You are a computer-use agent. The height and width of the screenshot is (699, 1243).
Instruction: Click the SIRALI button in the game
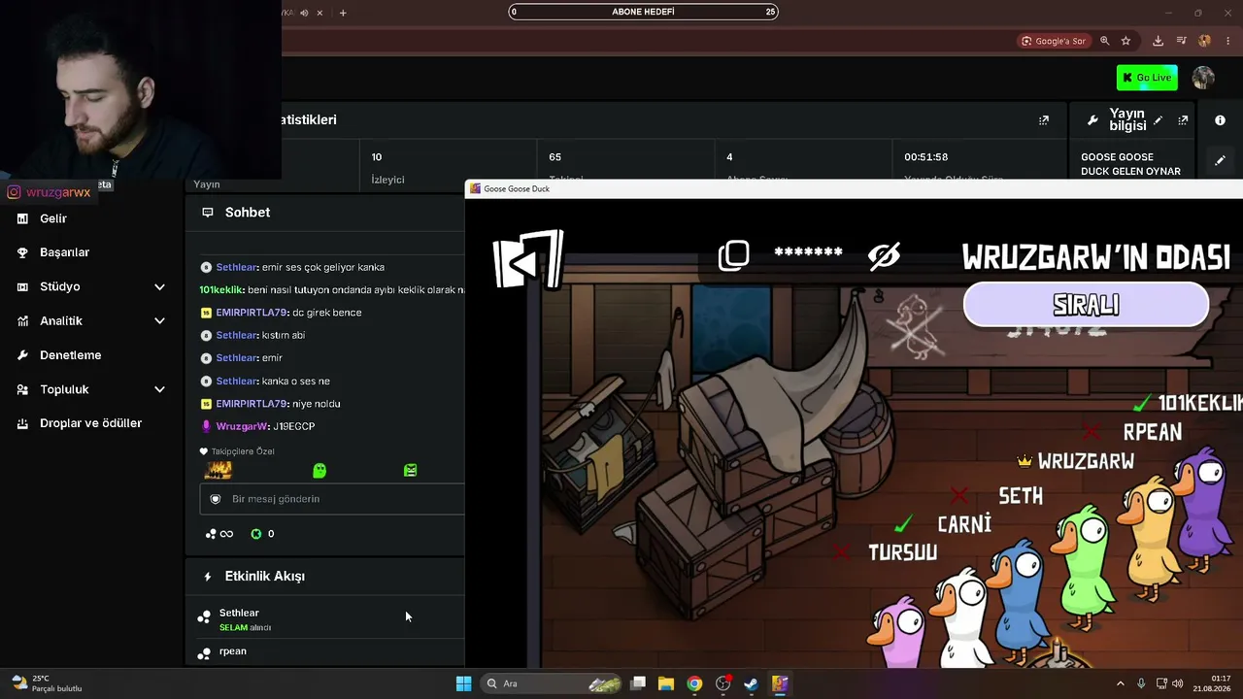(1086, 305)
